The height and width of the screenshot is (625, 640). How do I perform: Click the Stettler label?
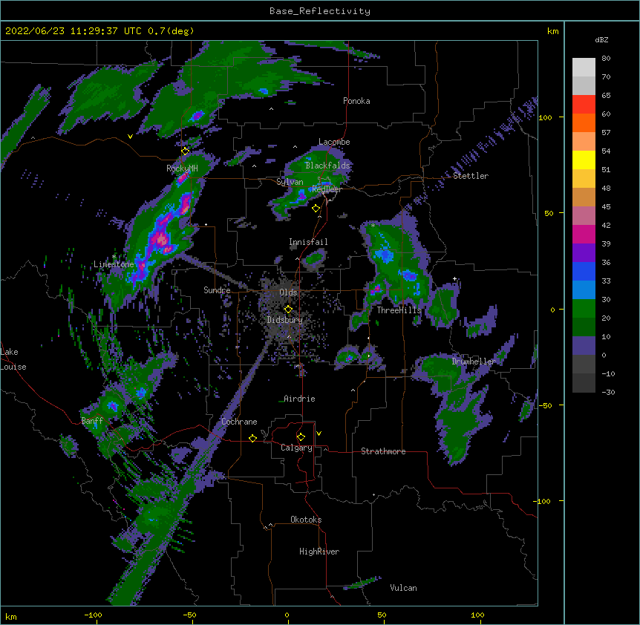point(471,176)
